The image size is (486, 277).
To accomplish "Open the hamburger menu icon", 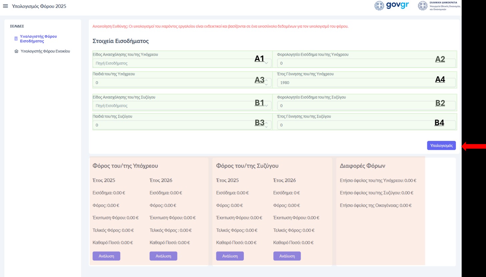I will pyautogui.click(x=5, y=6).
